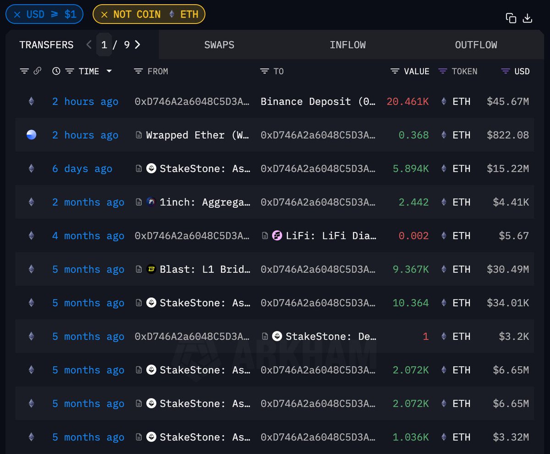
Task: Click contract icon beside Wrapped Ether
Action: coord(138,135)
